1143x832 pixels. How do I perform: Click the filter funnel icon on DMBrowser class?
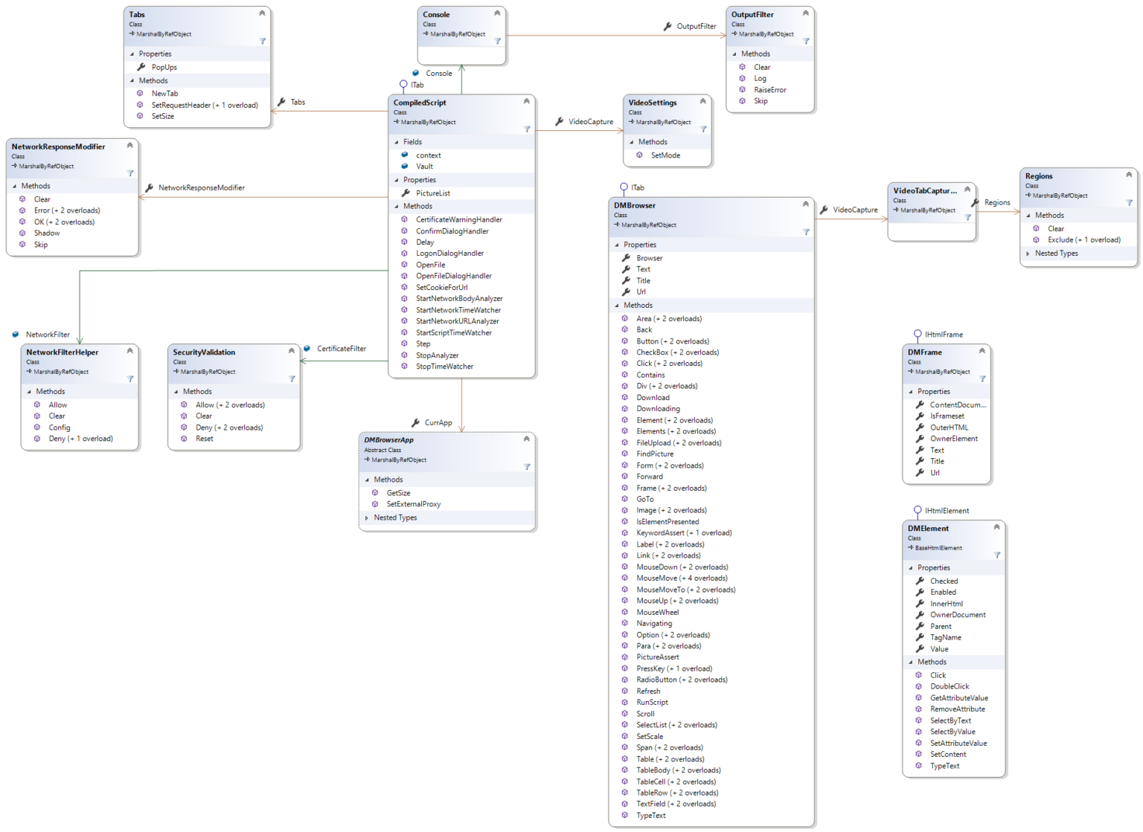point(806,232)
